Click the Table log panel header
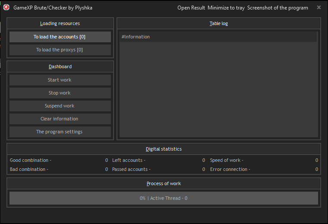This screenshot has height=224, width=328. click(x=218, y=23)
